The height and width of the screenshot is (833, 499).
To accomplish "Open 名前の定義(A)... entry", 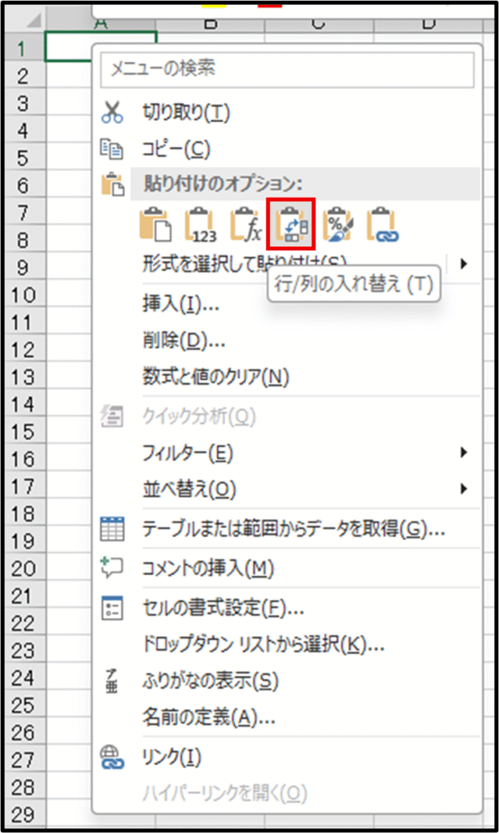I will coord(209,717).
